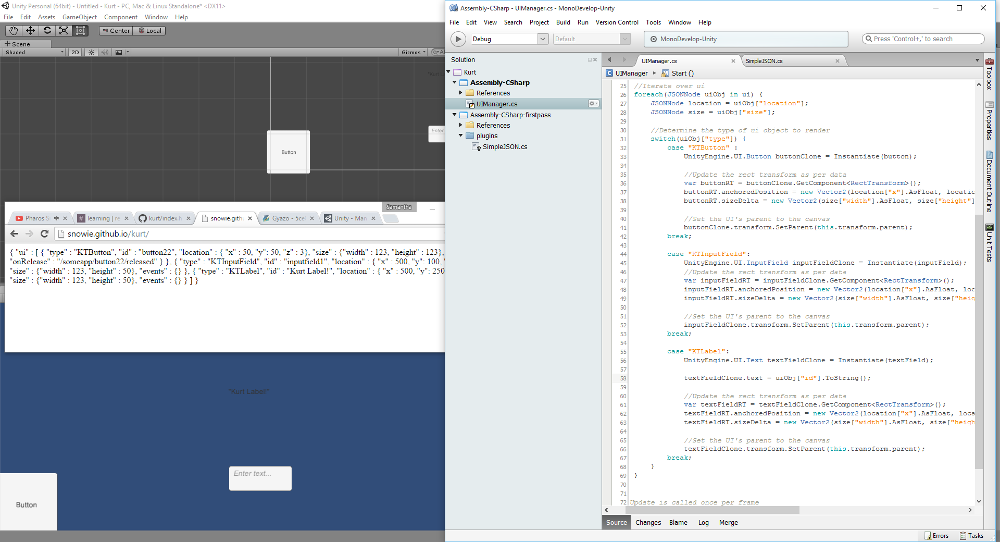Select UIManager.cs in Solution tree
This screenshot has height=542, width=1000.
pos(496,104)
